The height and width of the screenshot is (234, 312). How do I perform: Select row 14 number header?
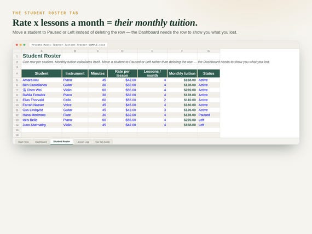17,125
